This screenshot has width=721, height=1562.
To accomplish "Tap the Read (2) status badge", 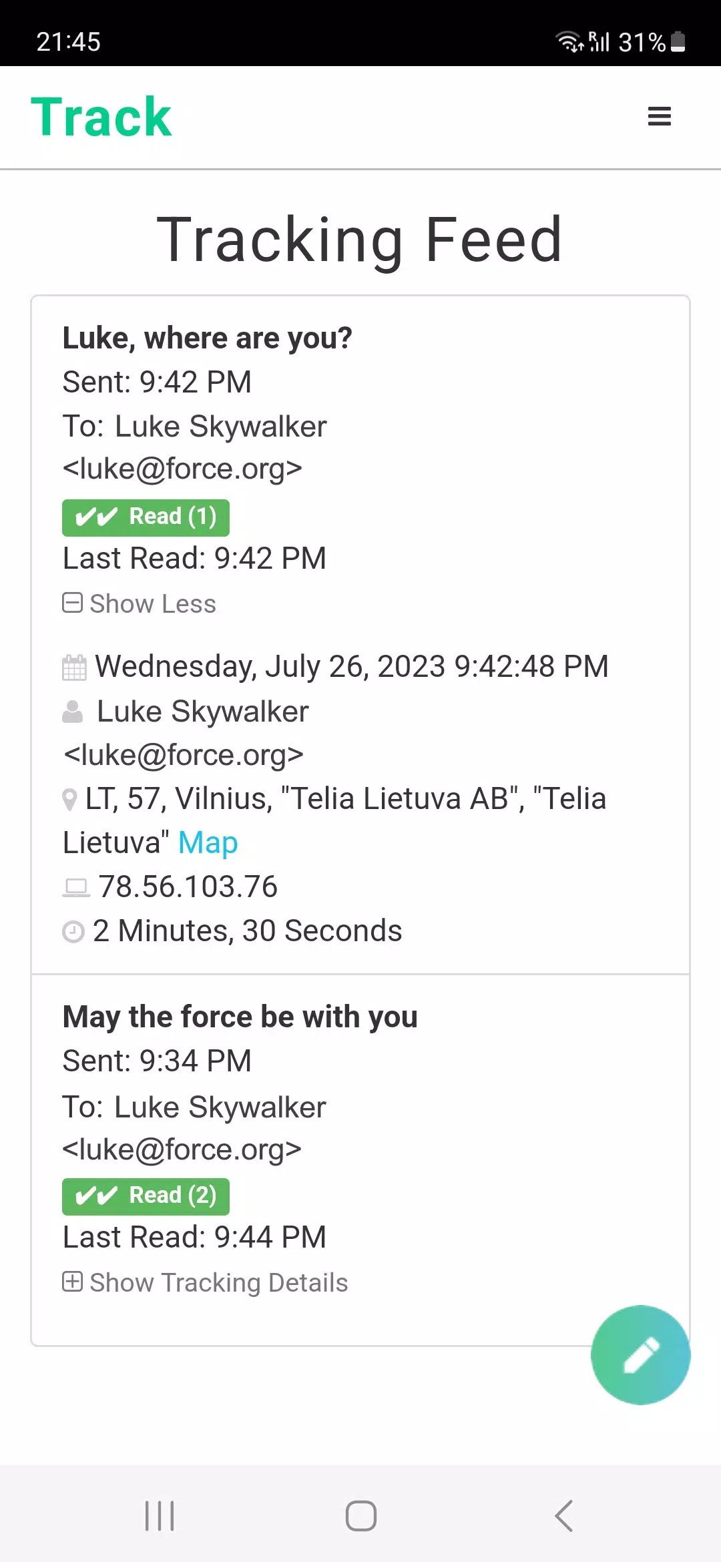I will (146, 1196).
